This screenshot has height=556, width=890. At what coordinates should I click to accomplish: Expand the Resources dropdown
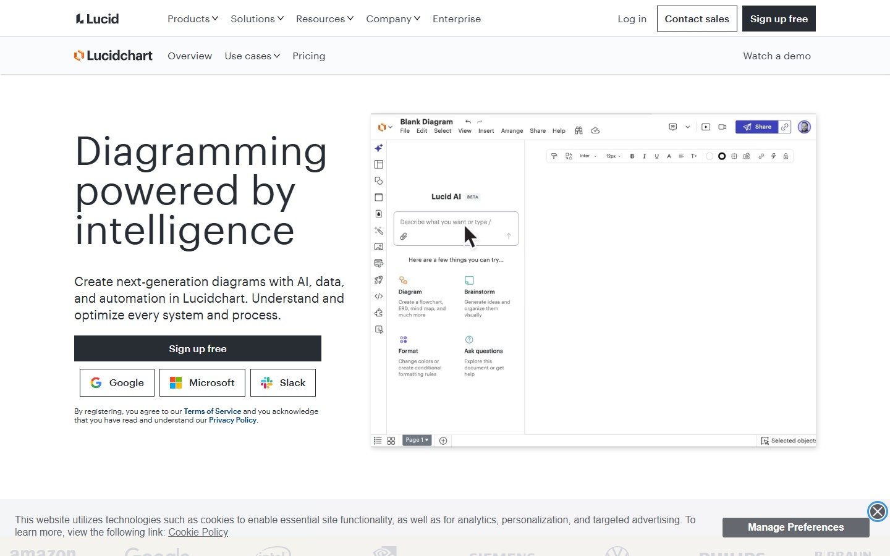(x=325, y=19)
